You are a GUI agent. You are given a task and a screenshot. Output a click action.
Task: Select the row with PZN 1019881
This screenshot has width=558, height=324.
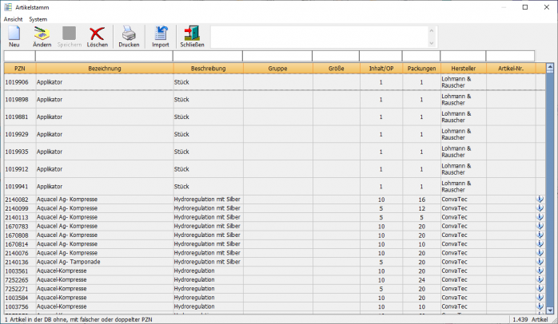tap(274, 117)
